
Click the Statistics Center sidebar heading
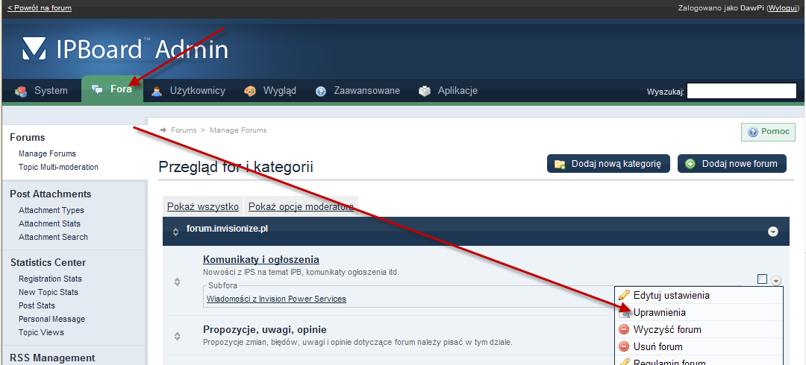tap(48, 262)
